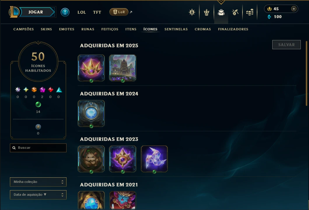Click the Buscar search field

coord(38,148)
